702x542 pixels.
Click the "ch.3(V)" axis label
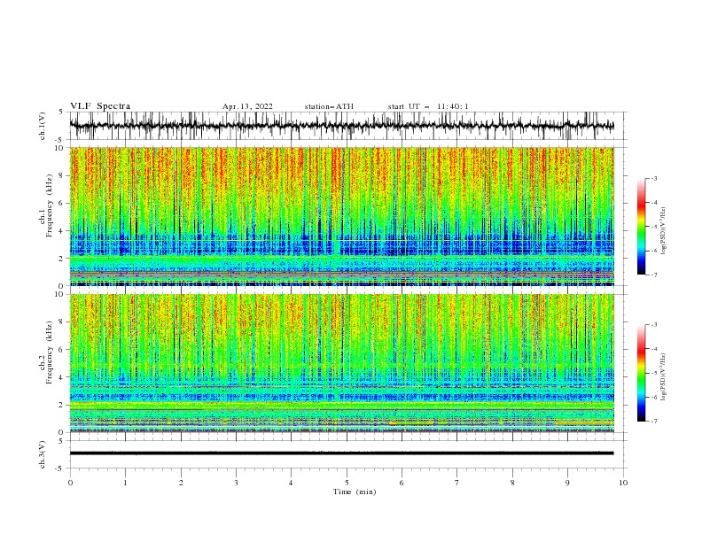coord(43,455)
